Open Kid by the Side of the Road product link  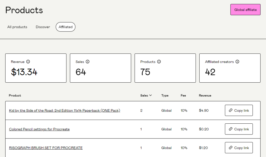(x=65, y=111)
